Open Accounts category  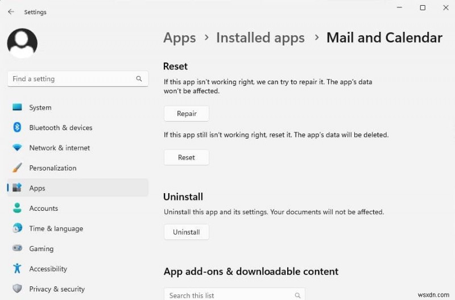click(x=78, y=208)
